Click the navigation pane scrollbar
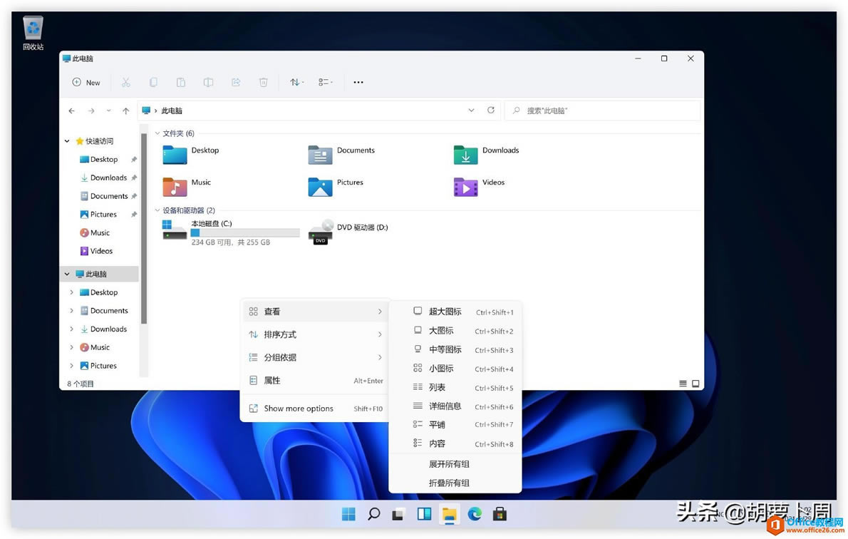The image size is (848, 539). click(x=144, y=228)
